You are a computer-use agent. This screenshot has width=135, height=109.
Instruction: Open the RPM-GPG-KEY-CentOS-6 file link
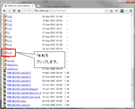pyautogui.click(x=19, y=85)
